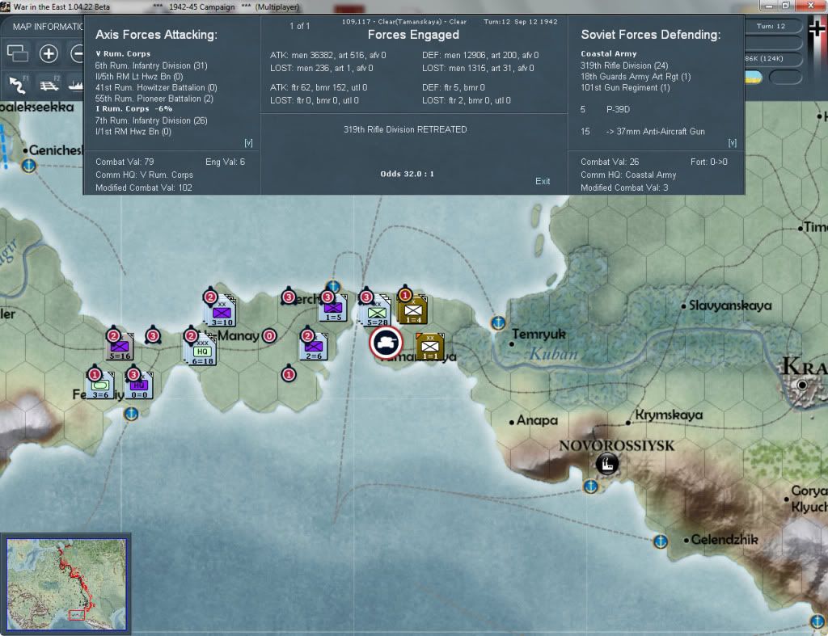Select the Axis unit counter showing 3=10

point(222,312)
